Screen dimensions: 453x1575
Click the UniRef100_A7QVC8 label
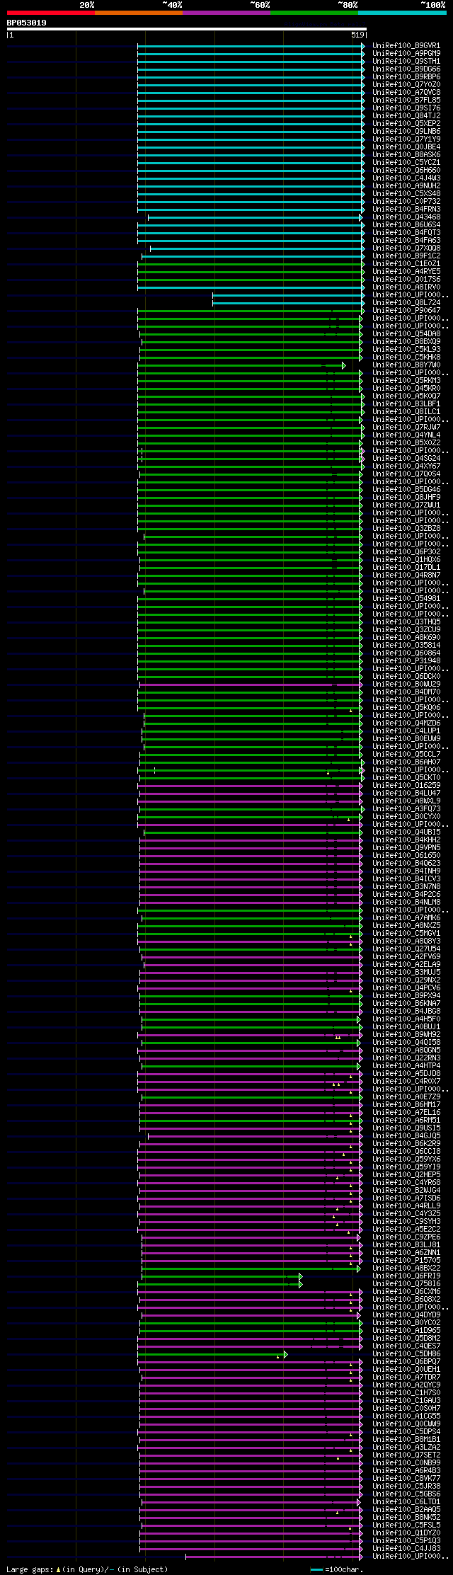[x=406, y=93]
